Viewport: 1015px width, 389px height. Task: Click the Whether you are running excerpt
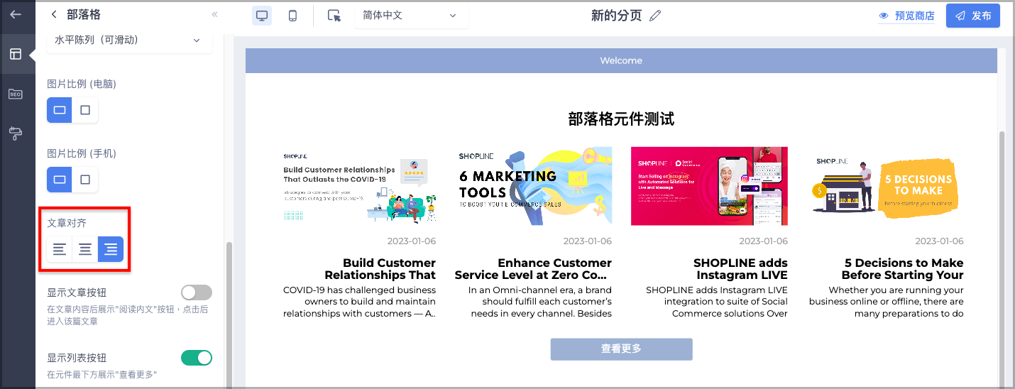887,302
